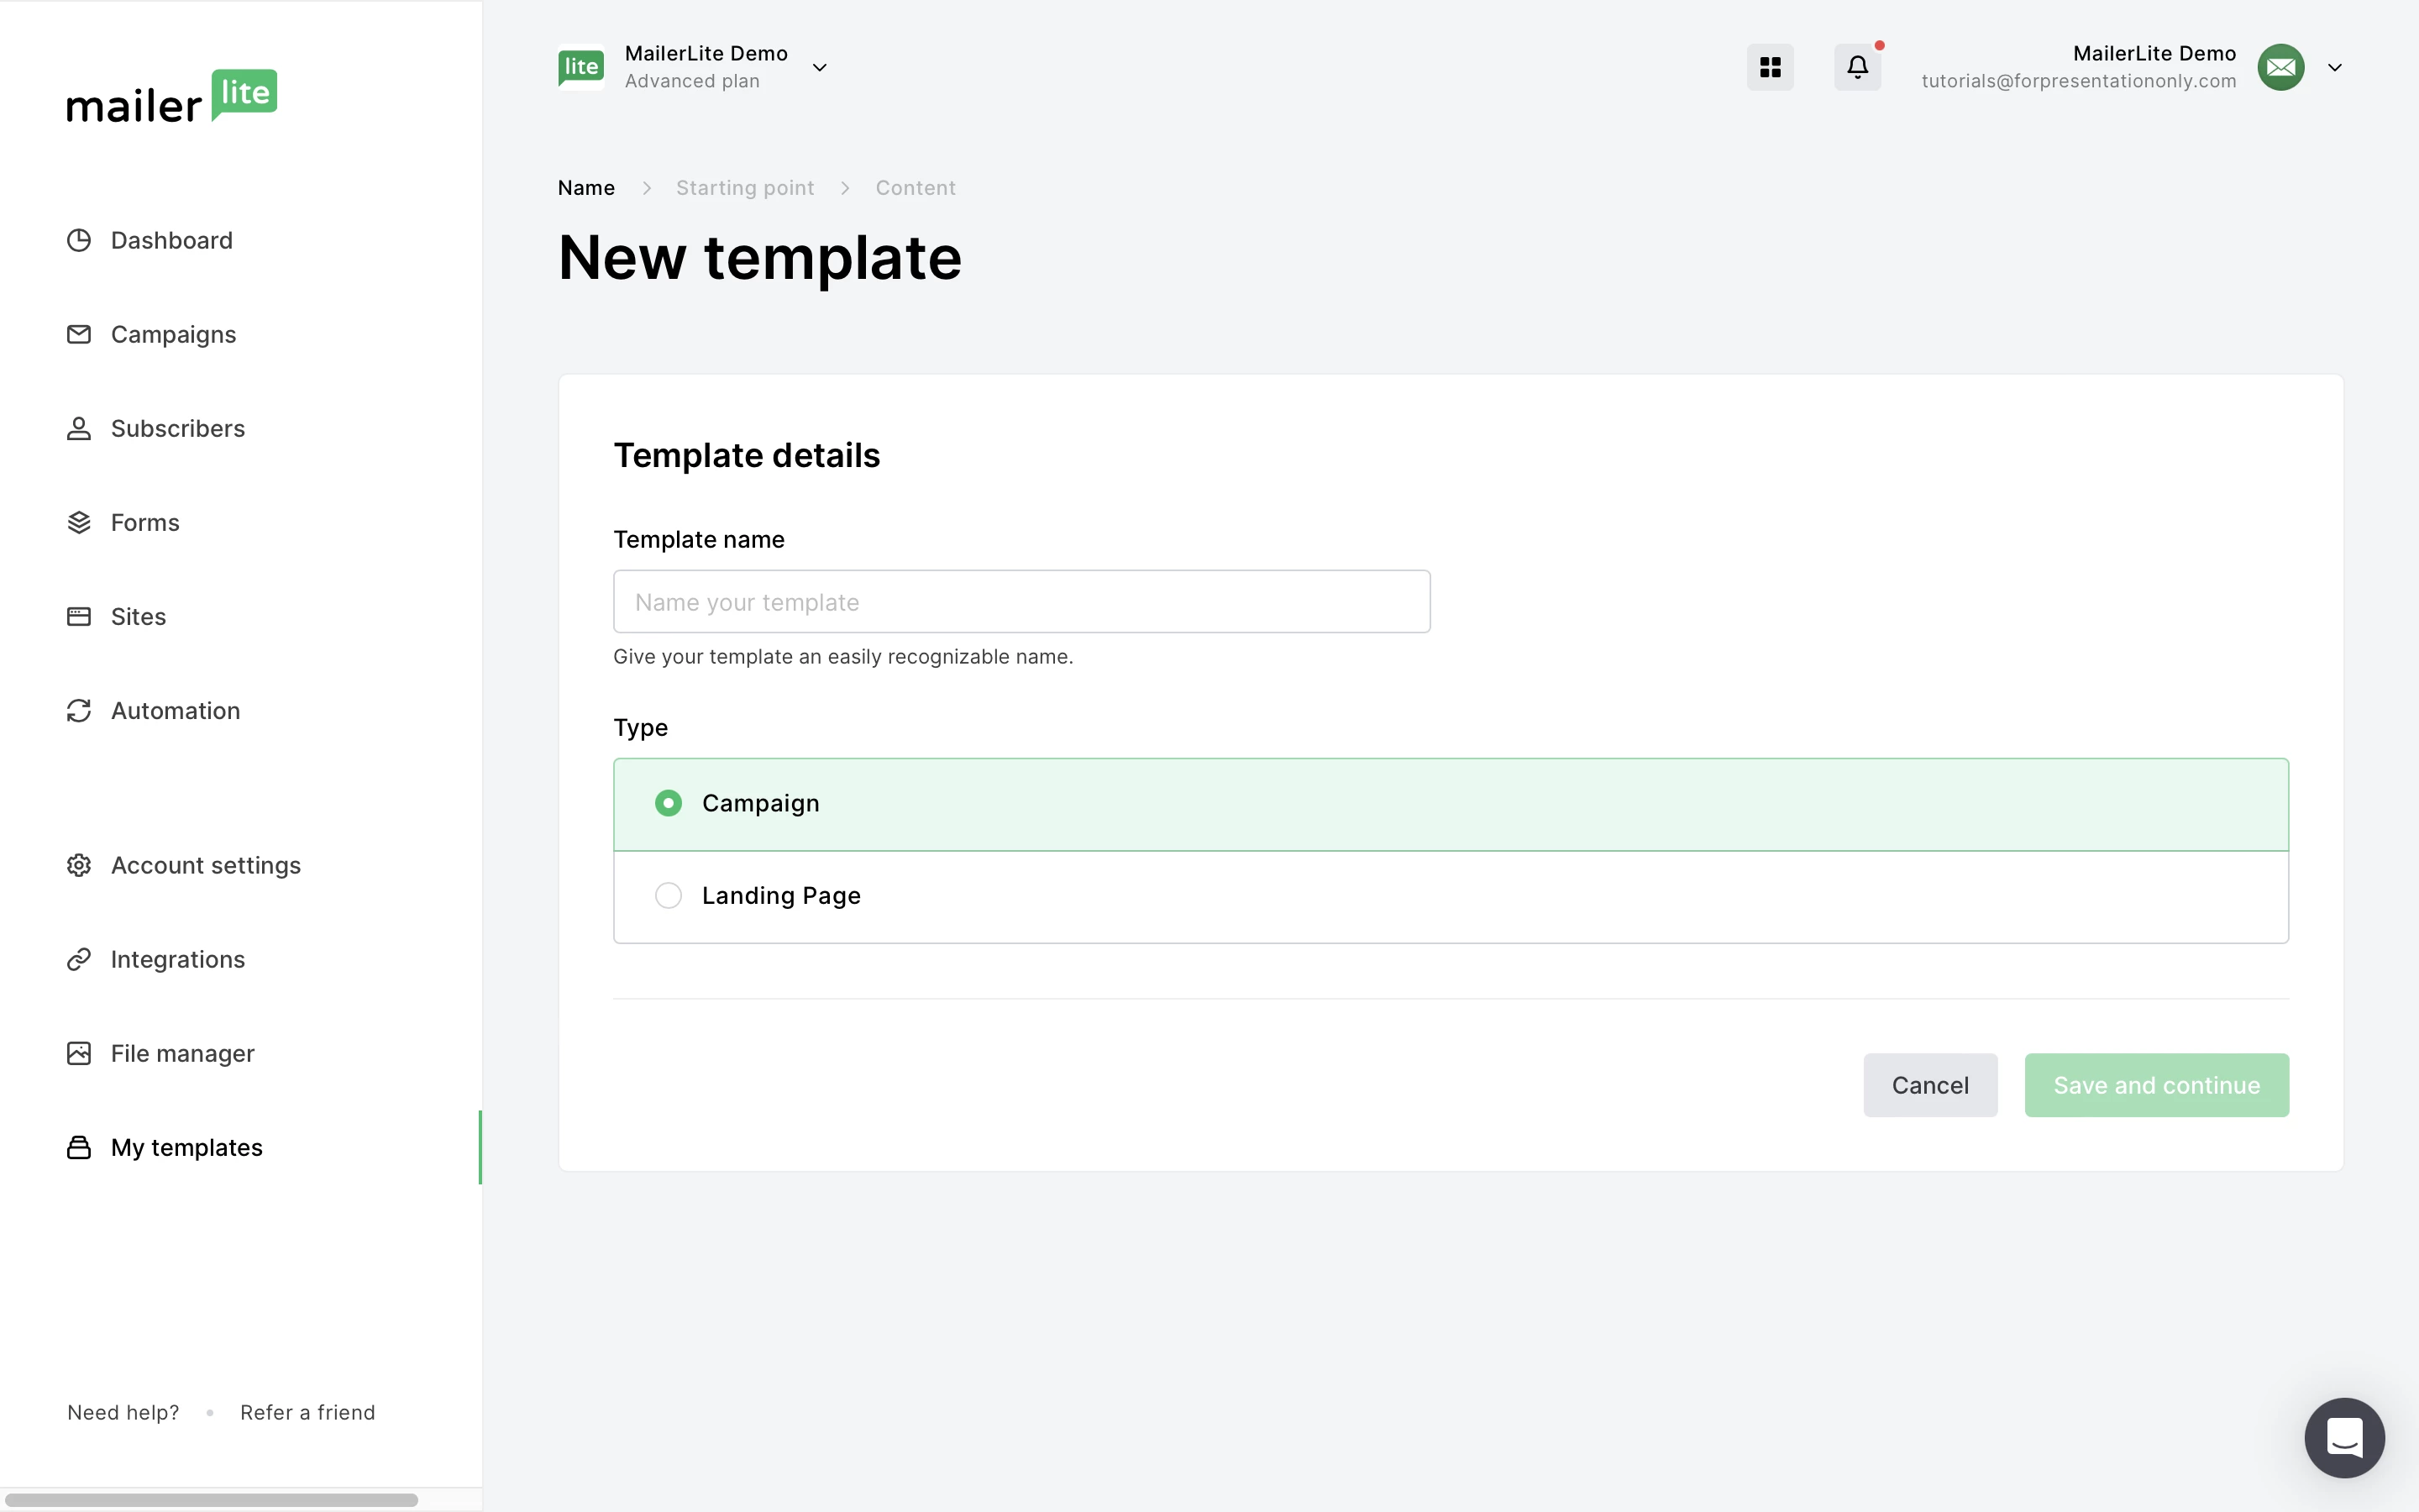
Task: Open the chat support bubble icon
Action: pyautogui.click(x=2343, y=1437)
